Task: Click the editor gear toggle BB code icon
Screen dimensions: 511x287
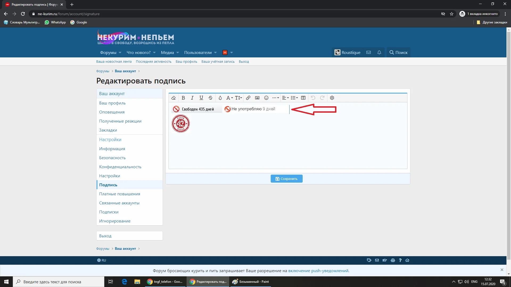Action: [x=332, y=98]
